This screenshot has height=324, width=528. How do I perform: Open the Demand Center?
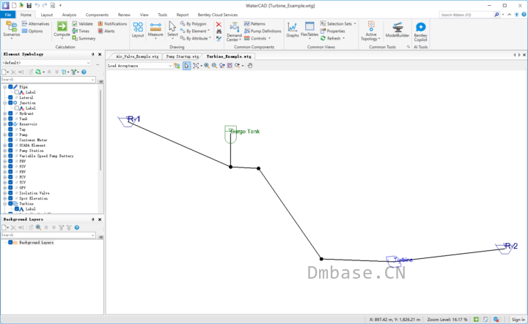click(234, 31)
